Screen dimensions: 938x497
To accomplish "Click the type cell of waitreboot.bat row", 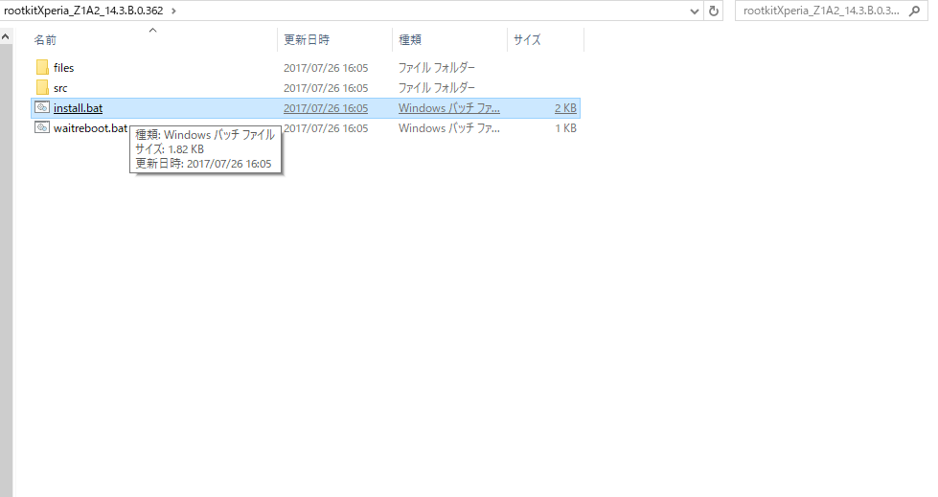I will click(x=448, y=128).
